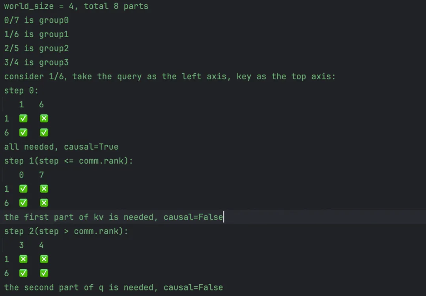Click step 2 cross mark at row 1, column 3

(23, 259)
